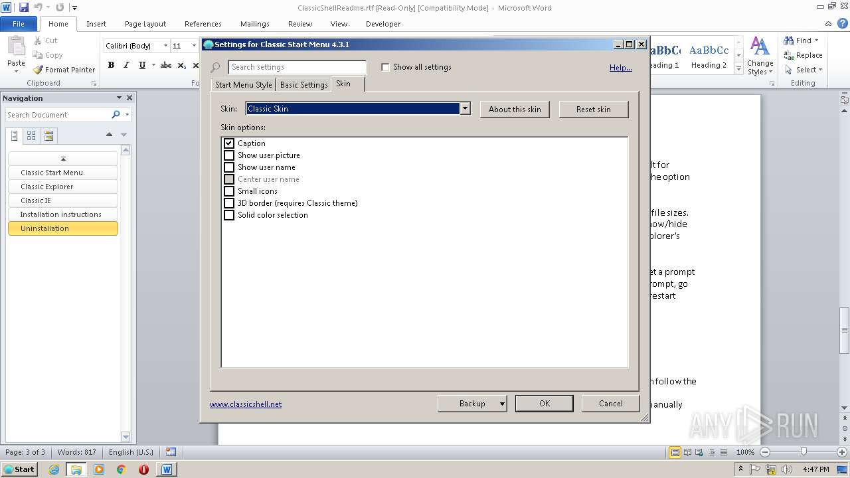Apply Subscript formatting in Word ribbon

tap(182, 65)
